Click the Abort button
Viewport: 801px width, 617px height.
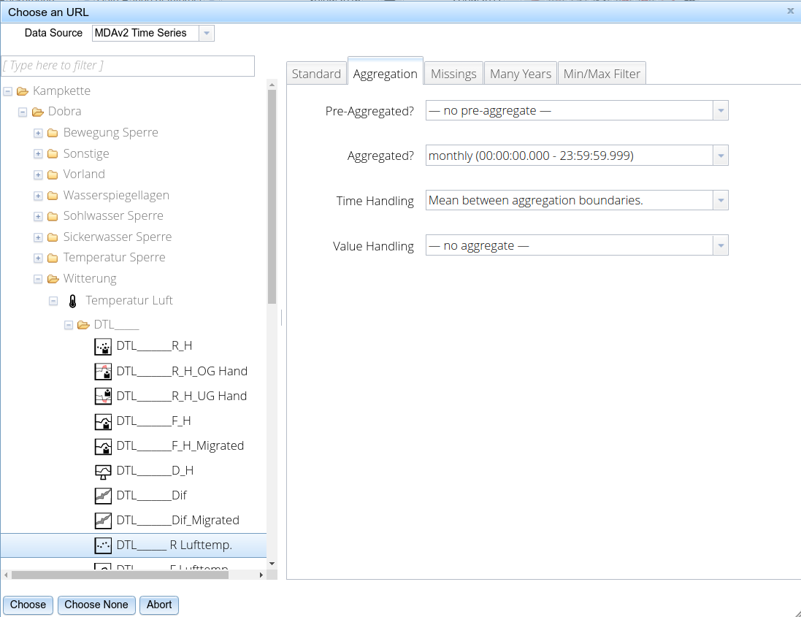tap(158, 605)
